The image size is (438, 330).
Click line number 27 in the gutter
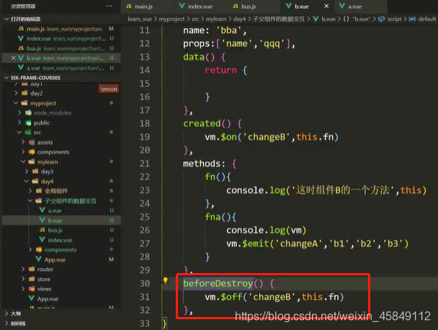pos(145,244)
